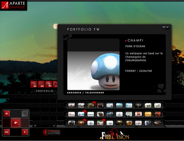Open bottom-row brown thumbnail with flower badge
Screen dimensions: 184x141
[81, 123]
